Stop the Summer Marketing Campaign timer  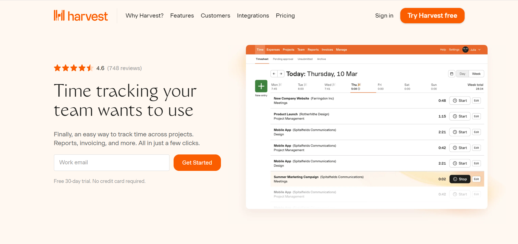point(460,179)
